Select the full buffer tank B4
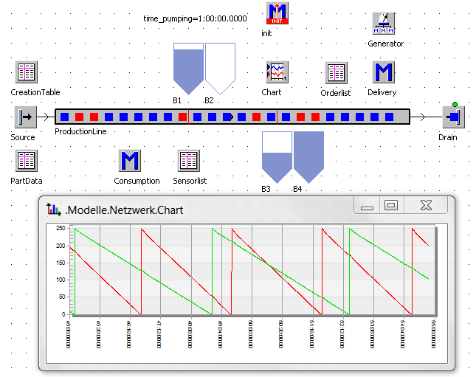Image resolution: width=476 pixels, height=377 pixels. pyautogui.click(x=308, y=156)
